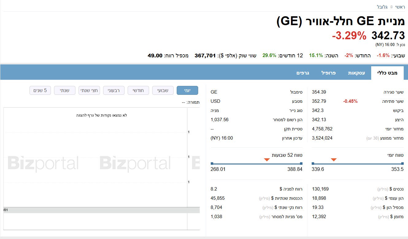
Task: Click the orange marker on טווח יומי slider
Action: [x=334, y=160]
